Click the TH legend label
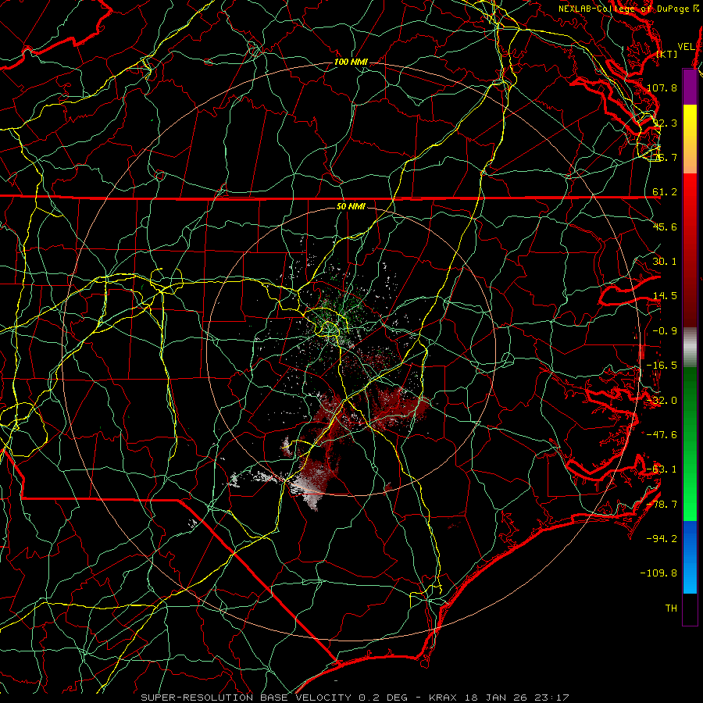The image size is (703, 703). [671, 608]
